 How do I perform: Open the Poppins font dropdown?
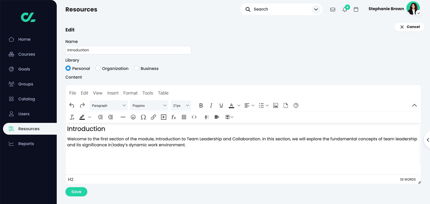coord(149,106)
